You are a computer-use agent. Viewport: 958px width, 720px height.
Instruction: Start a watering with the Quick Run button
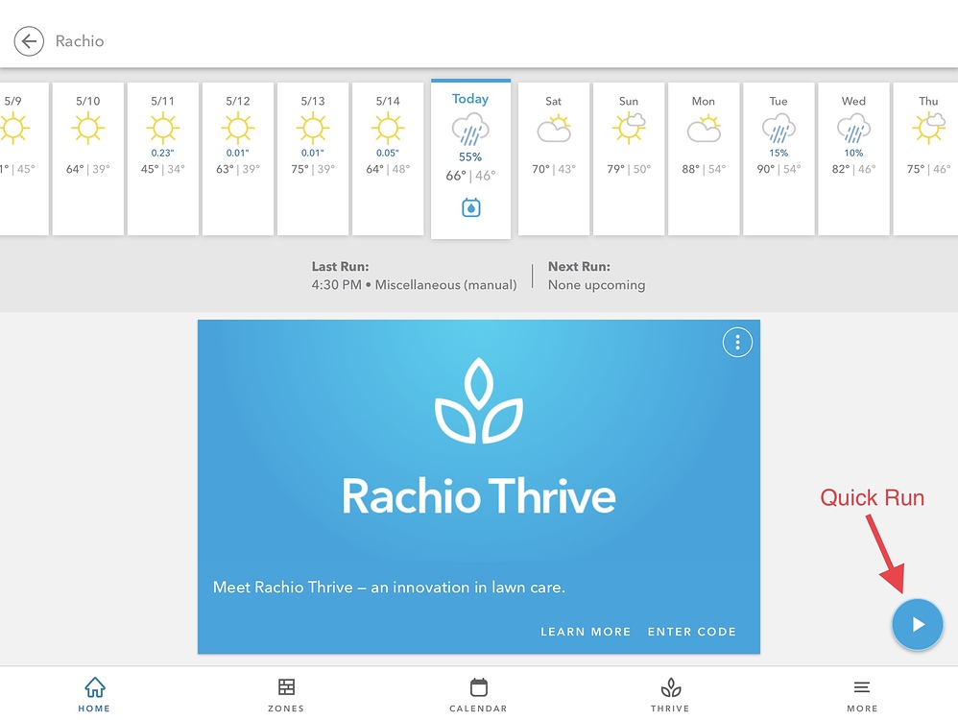point(918,624)
